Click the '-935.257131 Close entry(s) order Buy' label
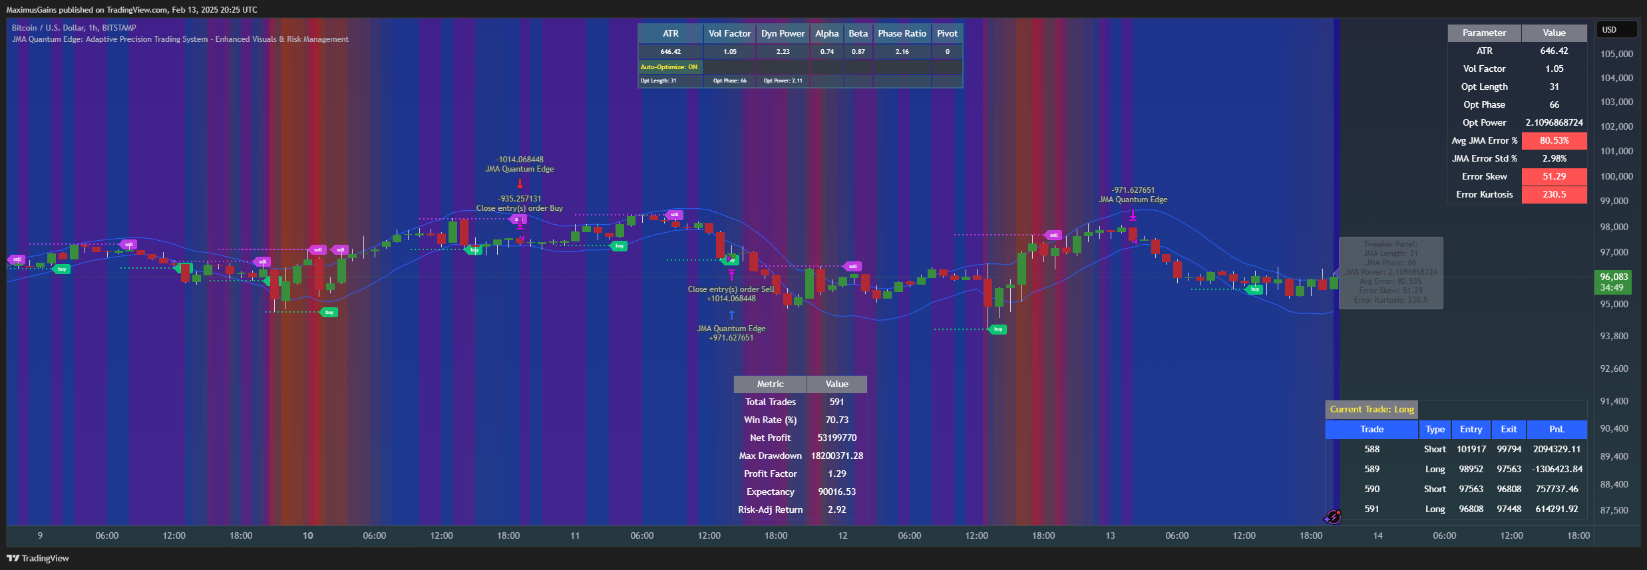This screenshot has width=1647, height=570. click(519, 204)
